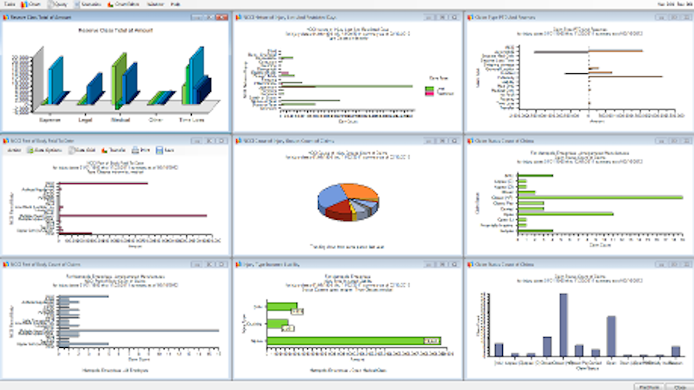The width and height of the screenshot is (694, 390).
Task: Click the Save disk icon in chart toolbar
Action: click(159, 151)
